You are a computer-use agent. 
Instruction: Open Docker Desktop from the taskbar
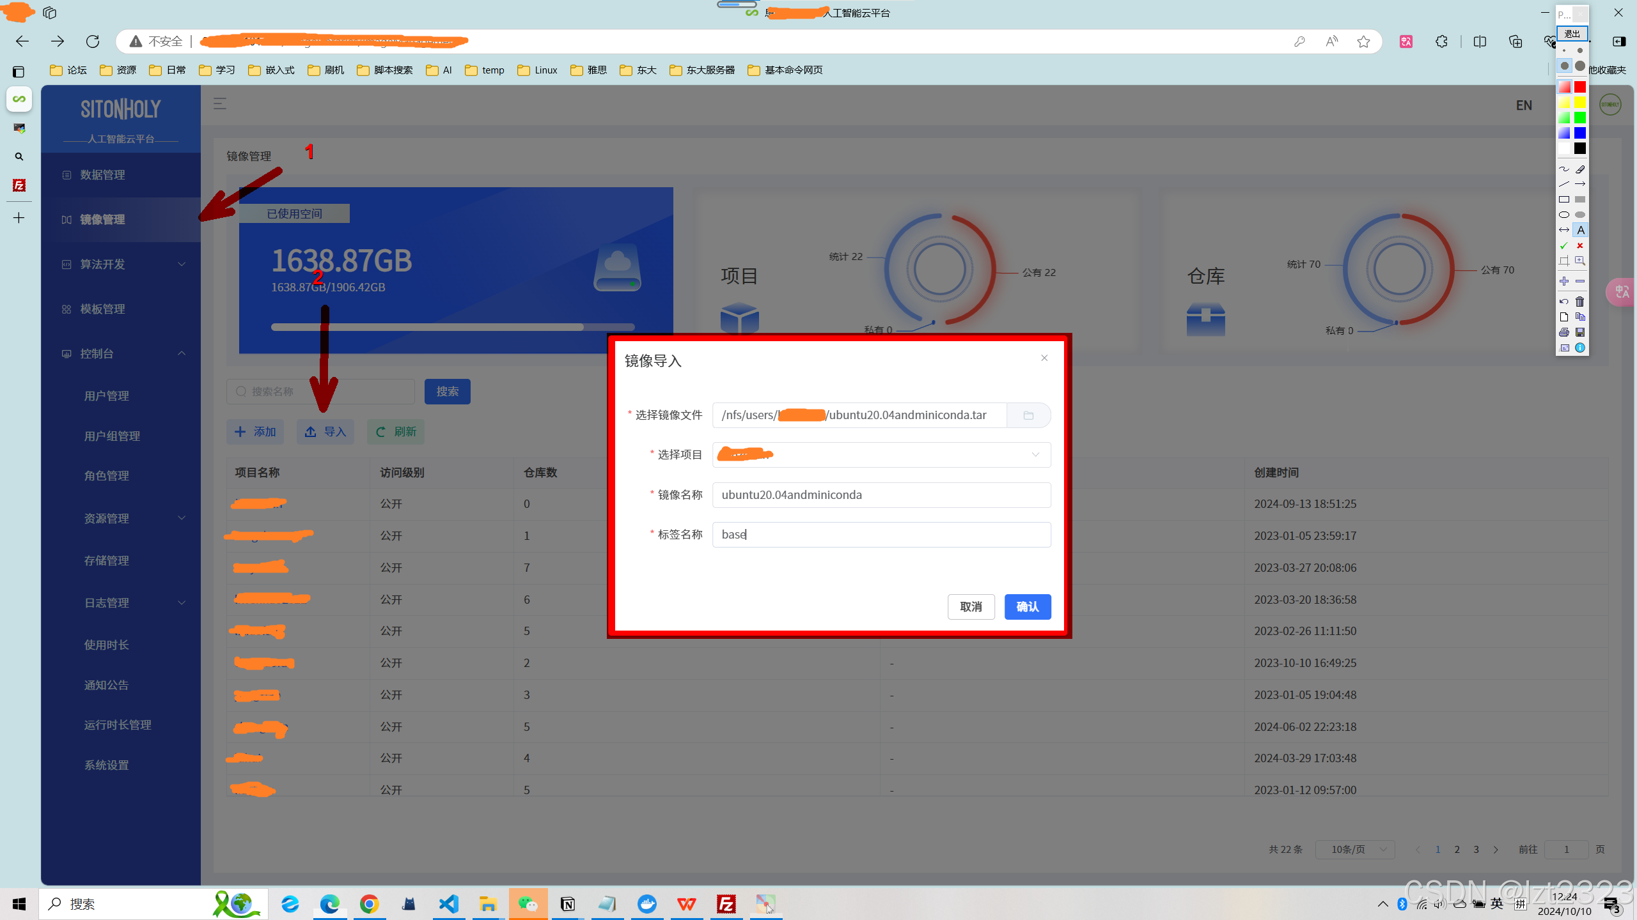[x=647, y=903]
